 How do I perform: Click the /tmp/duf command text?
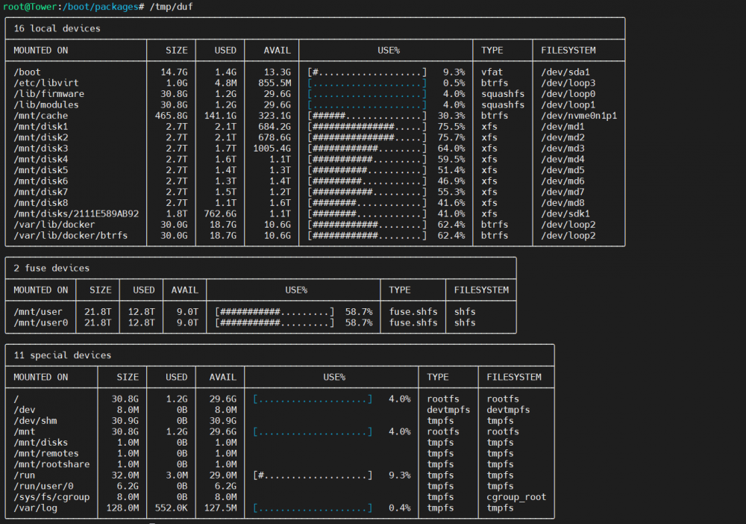(x=172, y=7)
